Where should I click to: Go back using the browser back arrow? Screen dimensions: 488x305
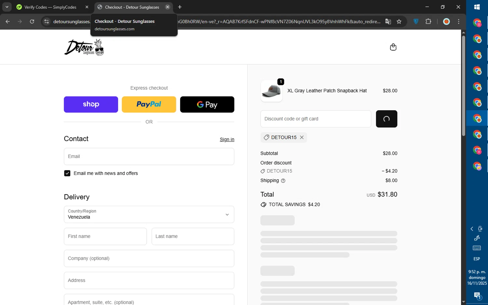coord(8,22)
